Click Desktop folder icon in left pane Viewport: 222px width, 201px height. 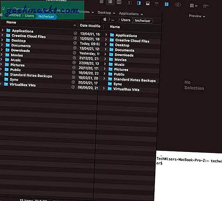click(8, 40)
